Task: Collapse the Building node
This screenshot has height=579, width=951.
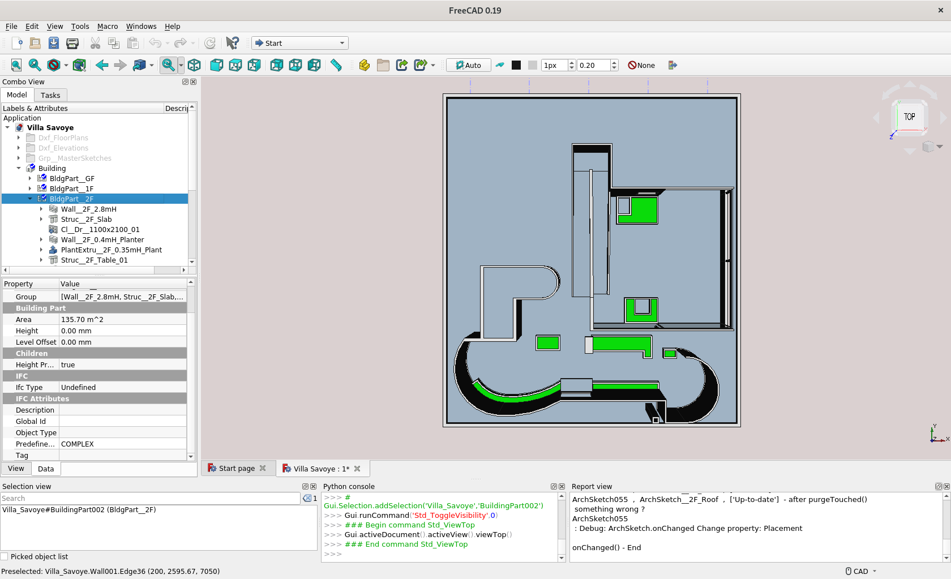Action: coord(19,168)
